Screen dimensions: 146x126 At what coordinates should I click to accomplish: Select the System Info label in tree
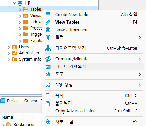30,59
